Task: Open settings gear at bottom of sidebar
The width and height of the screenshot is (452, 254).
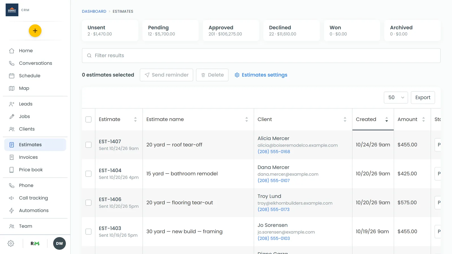Action: pyautogui.click(x=11, y=244)
